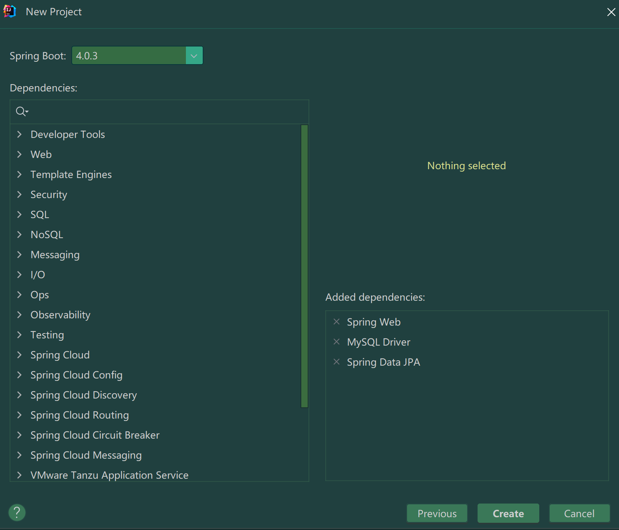The image size is (619, 530).
Task: Select the Developer Tools tree row
Action: (155, 134)
